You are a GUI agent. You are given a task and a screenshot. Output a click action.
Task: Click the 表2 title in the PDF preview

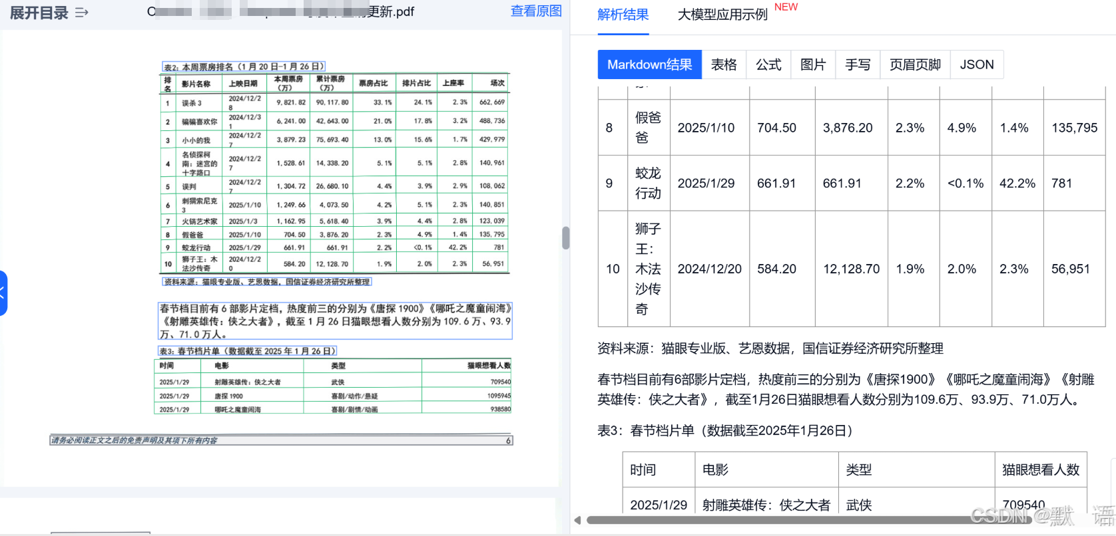tap(244, 67)
